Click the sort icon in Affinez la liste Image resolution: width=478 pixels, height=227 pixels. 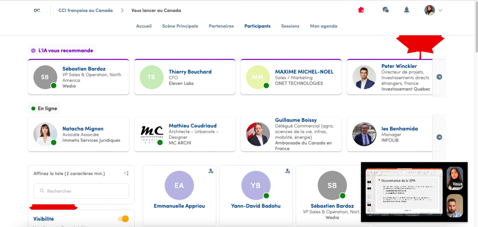[x=127, y=173]
